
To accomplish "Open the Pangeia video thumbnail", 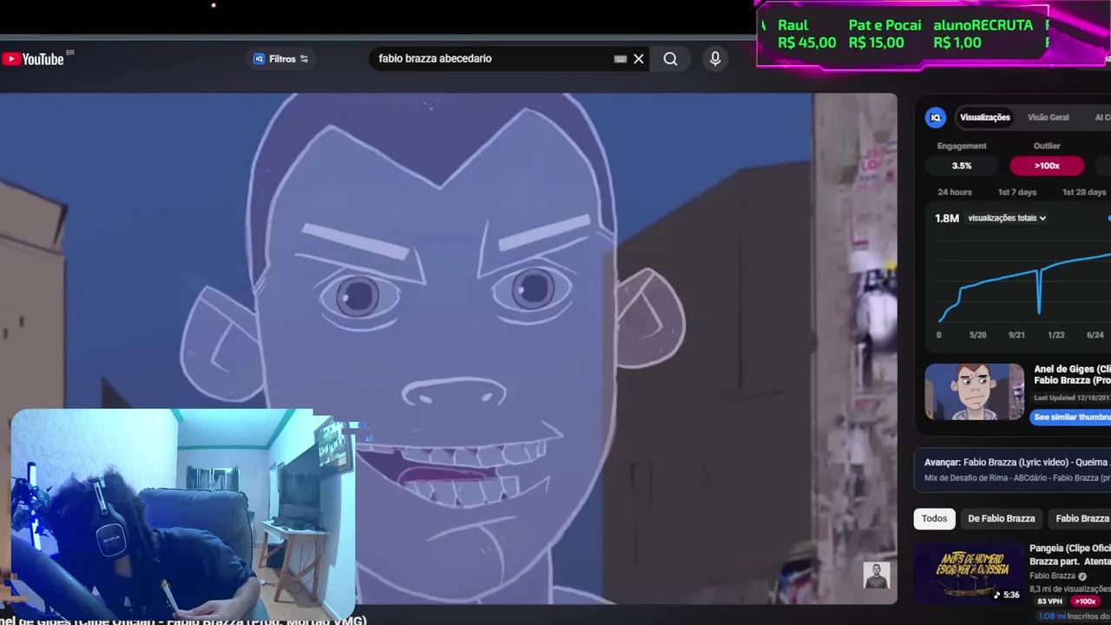I will pyautogui.click(x=969, y=573).
